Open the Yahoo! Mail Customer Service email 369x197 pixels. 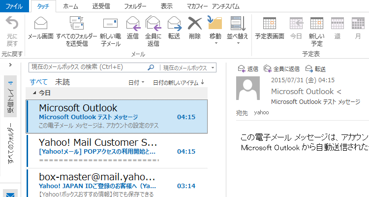pyautogui.click(x=117, y=151)
